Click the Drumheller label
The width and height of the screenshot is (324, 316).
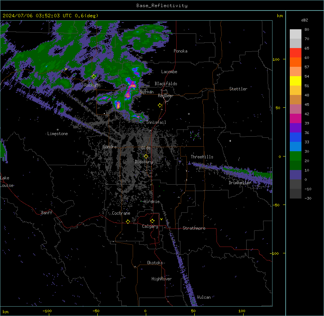[240, 183]
